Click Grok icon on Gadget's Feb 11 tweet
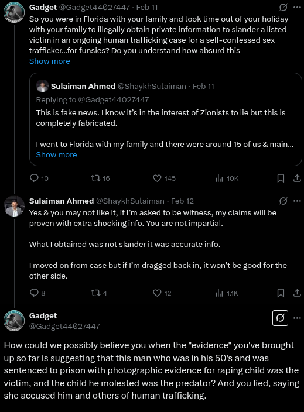 283,8
